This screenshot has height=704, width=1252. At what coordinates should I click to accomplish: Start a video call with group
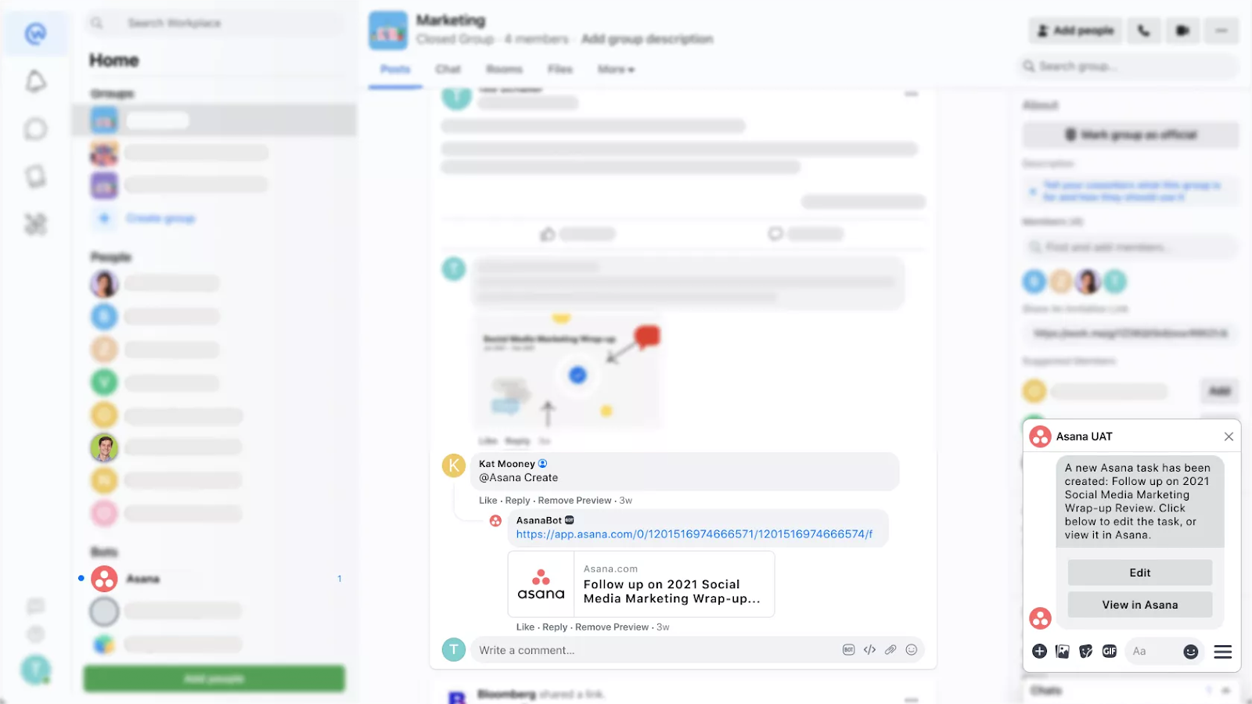[1182, 31]
